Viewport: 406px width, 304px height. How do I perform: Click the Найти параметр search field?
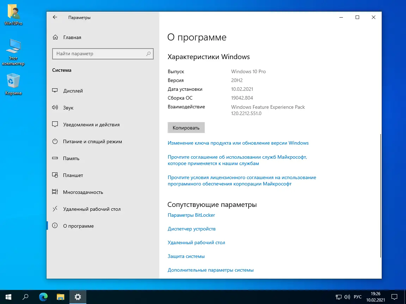[x=103, y=53]
